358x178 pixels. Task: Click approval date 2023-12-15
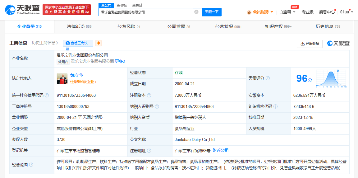point(303,117)
